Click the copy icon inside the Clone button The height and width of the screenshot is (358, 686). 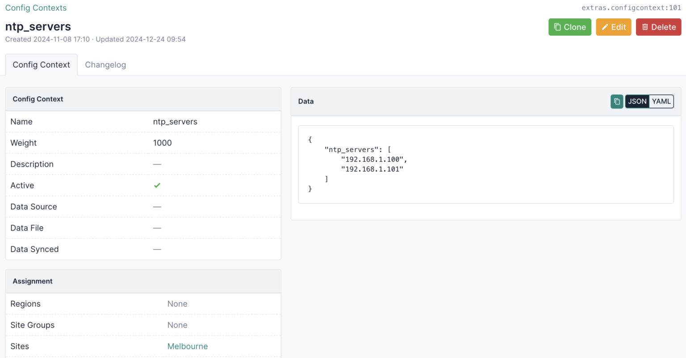(558, 27)
